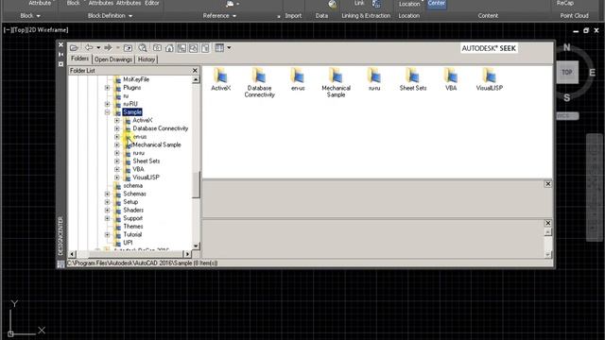Select VisualLISP in the folder tree
Image resolution: width=605 pixels, height=340 pixels.
[x=146, y=178]
